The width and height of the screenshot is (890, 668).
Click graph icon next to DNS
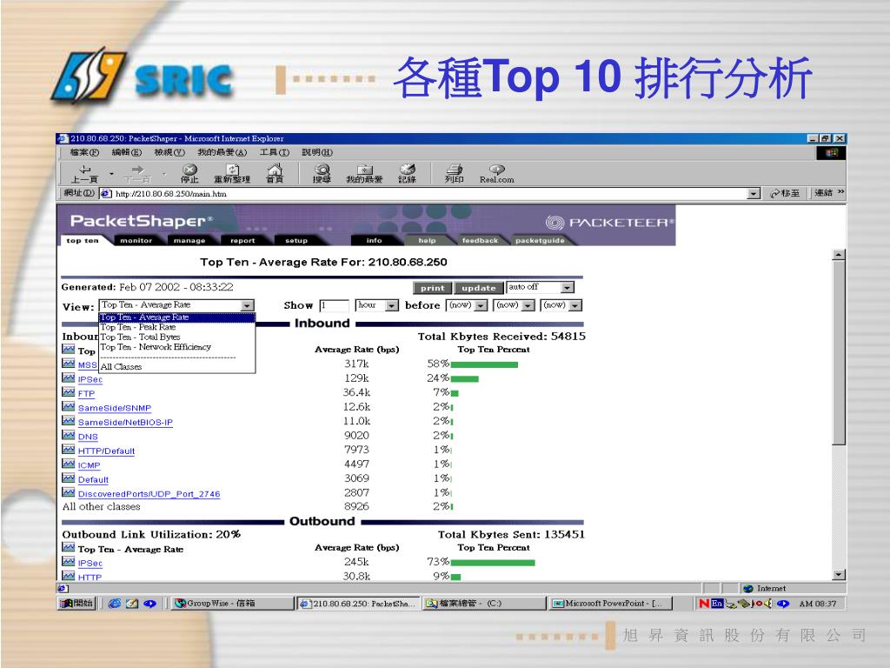(69, 435)
